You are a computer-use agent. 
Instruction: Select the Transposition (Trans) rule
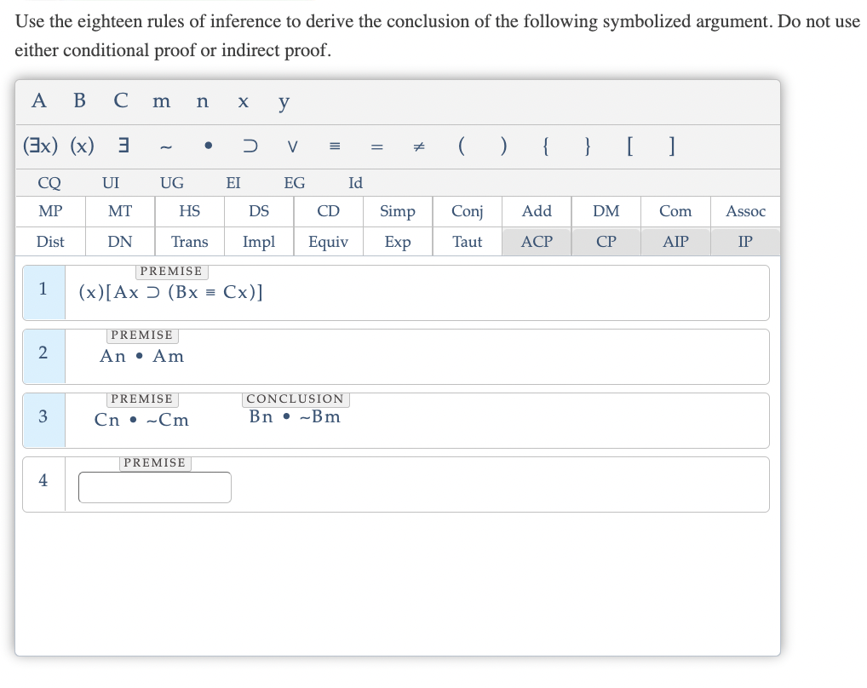point(189,242)
